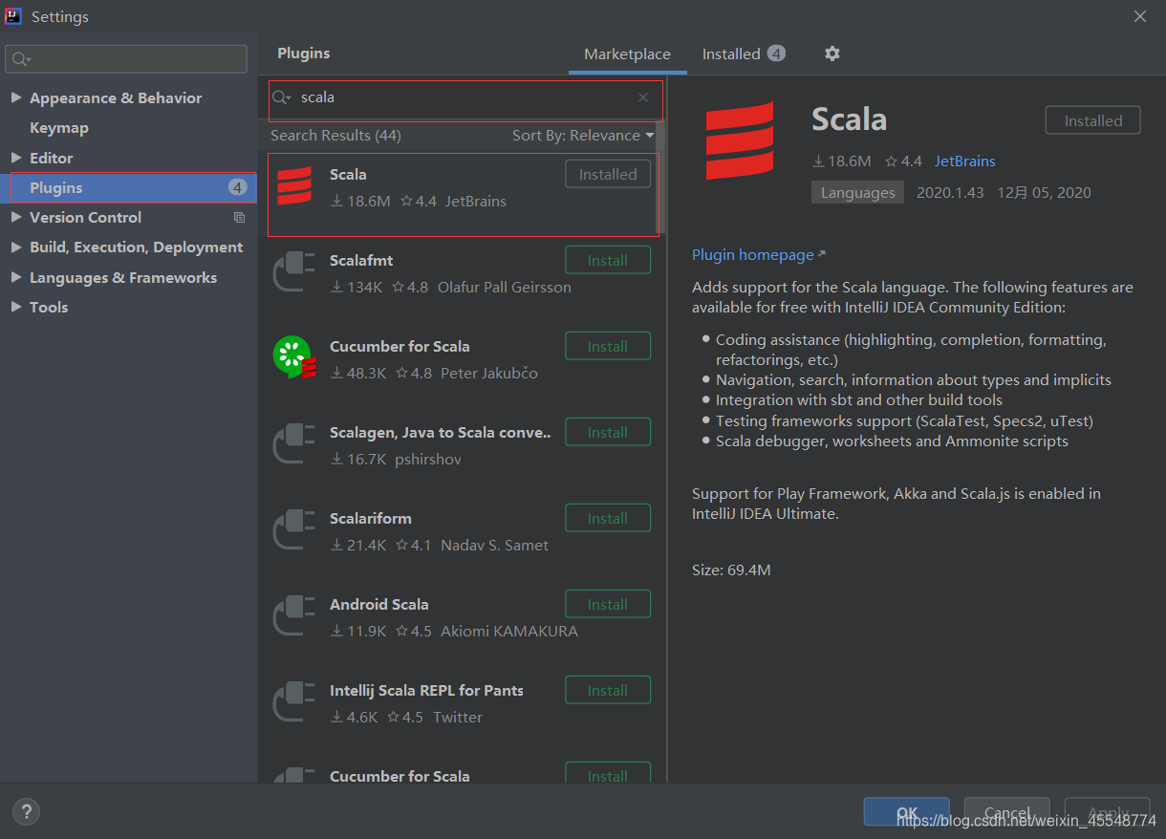Click the Scala plugin logo in results
Screen dimensions: 1166x839
click(294, 185)
